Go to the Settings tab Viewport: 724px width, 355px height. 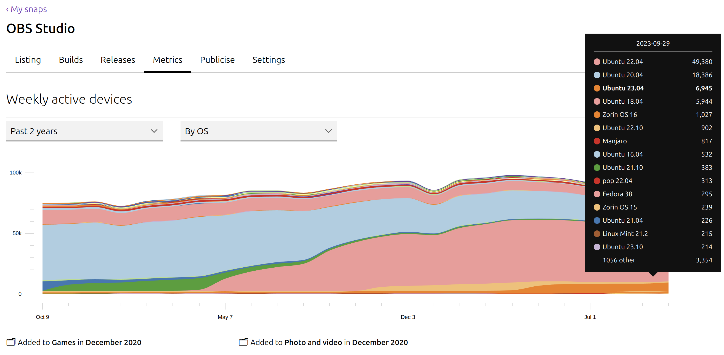(x=269, y=60)
